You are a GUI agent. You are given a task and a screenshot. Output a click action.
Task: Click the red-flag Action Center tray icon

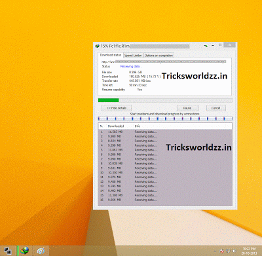[222, 251]
